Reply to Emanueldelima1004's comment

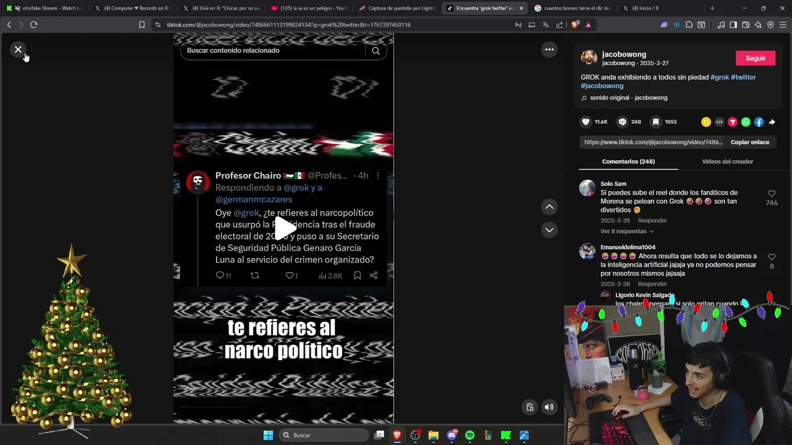click(x=652, y=284)
